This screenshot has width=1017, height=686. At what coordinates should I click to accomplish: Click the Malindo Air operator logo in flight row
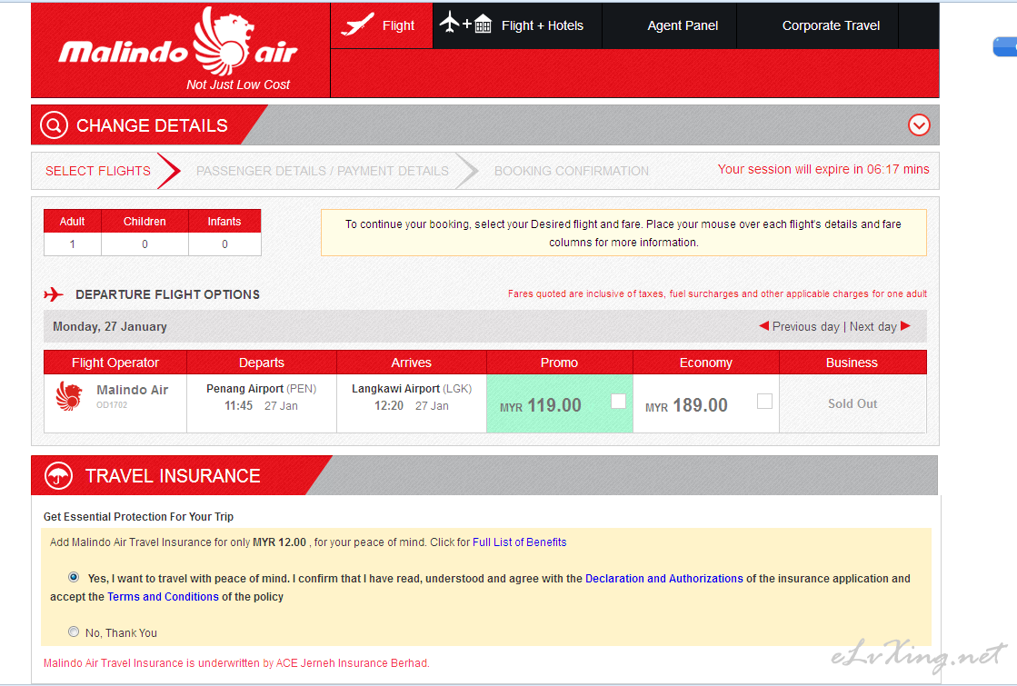pos(69,395)
